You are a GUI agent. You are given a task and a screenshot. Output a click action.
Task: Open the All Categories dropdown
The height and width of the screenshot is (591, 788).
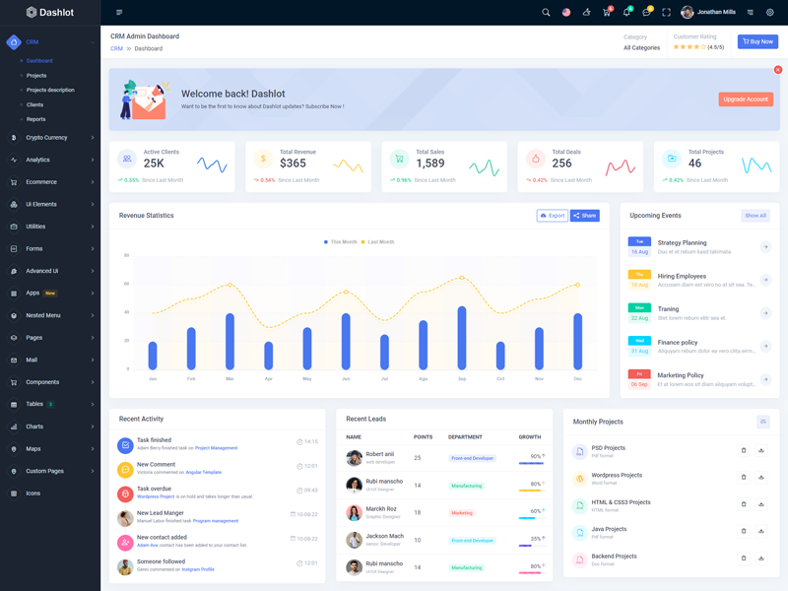click(641, 47)
